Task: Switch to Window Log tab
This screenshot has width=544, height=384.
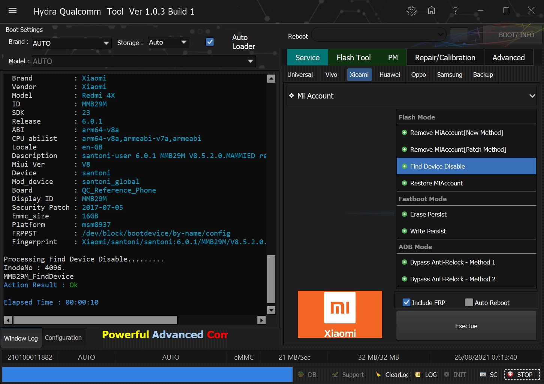Action: pyautogui.click(x=21, y=338)
